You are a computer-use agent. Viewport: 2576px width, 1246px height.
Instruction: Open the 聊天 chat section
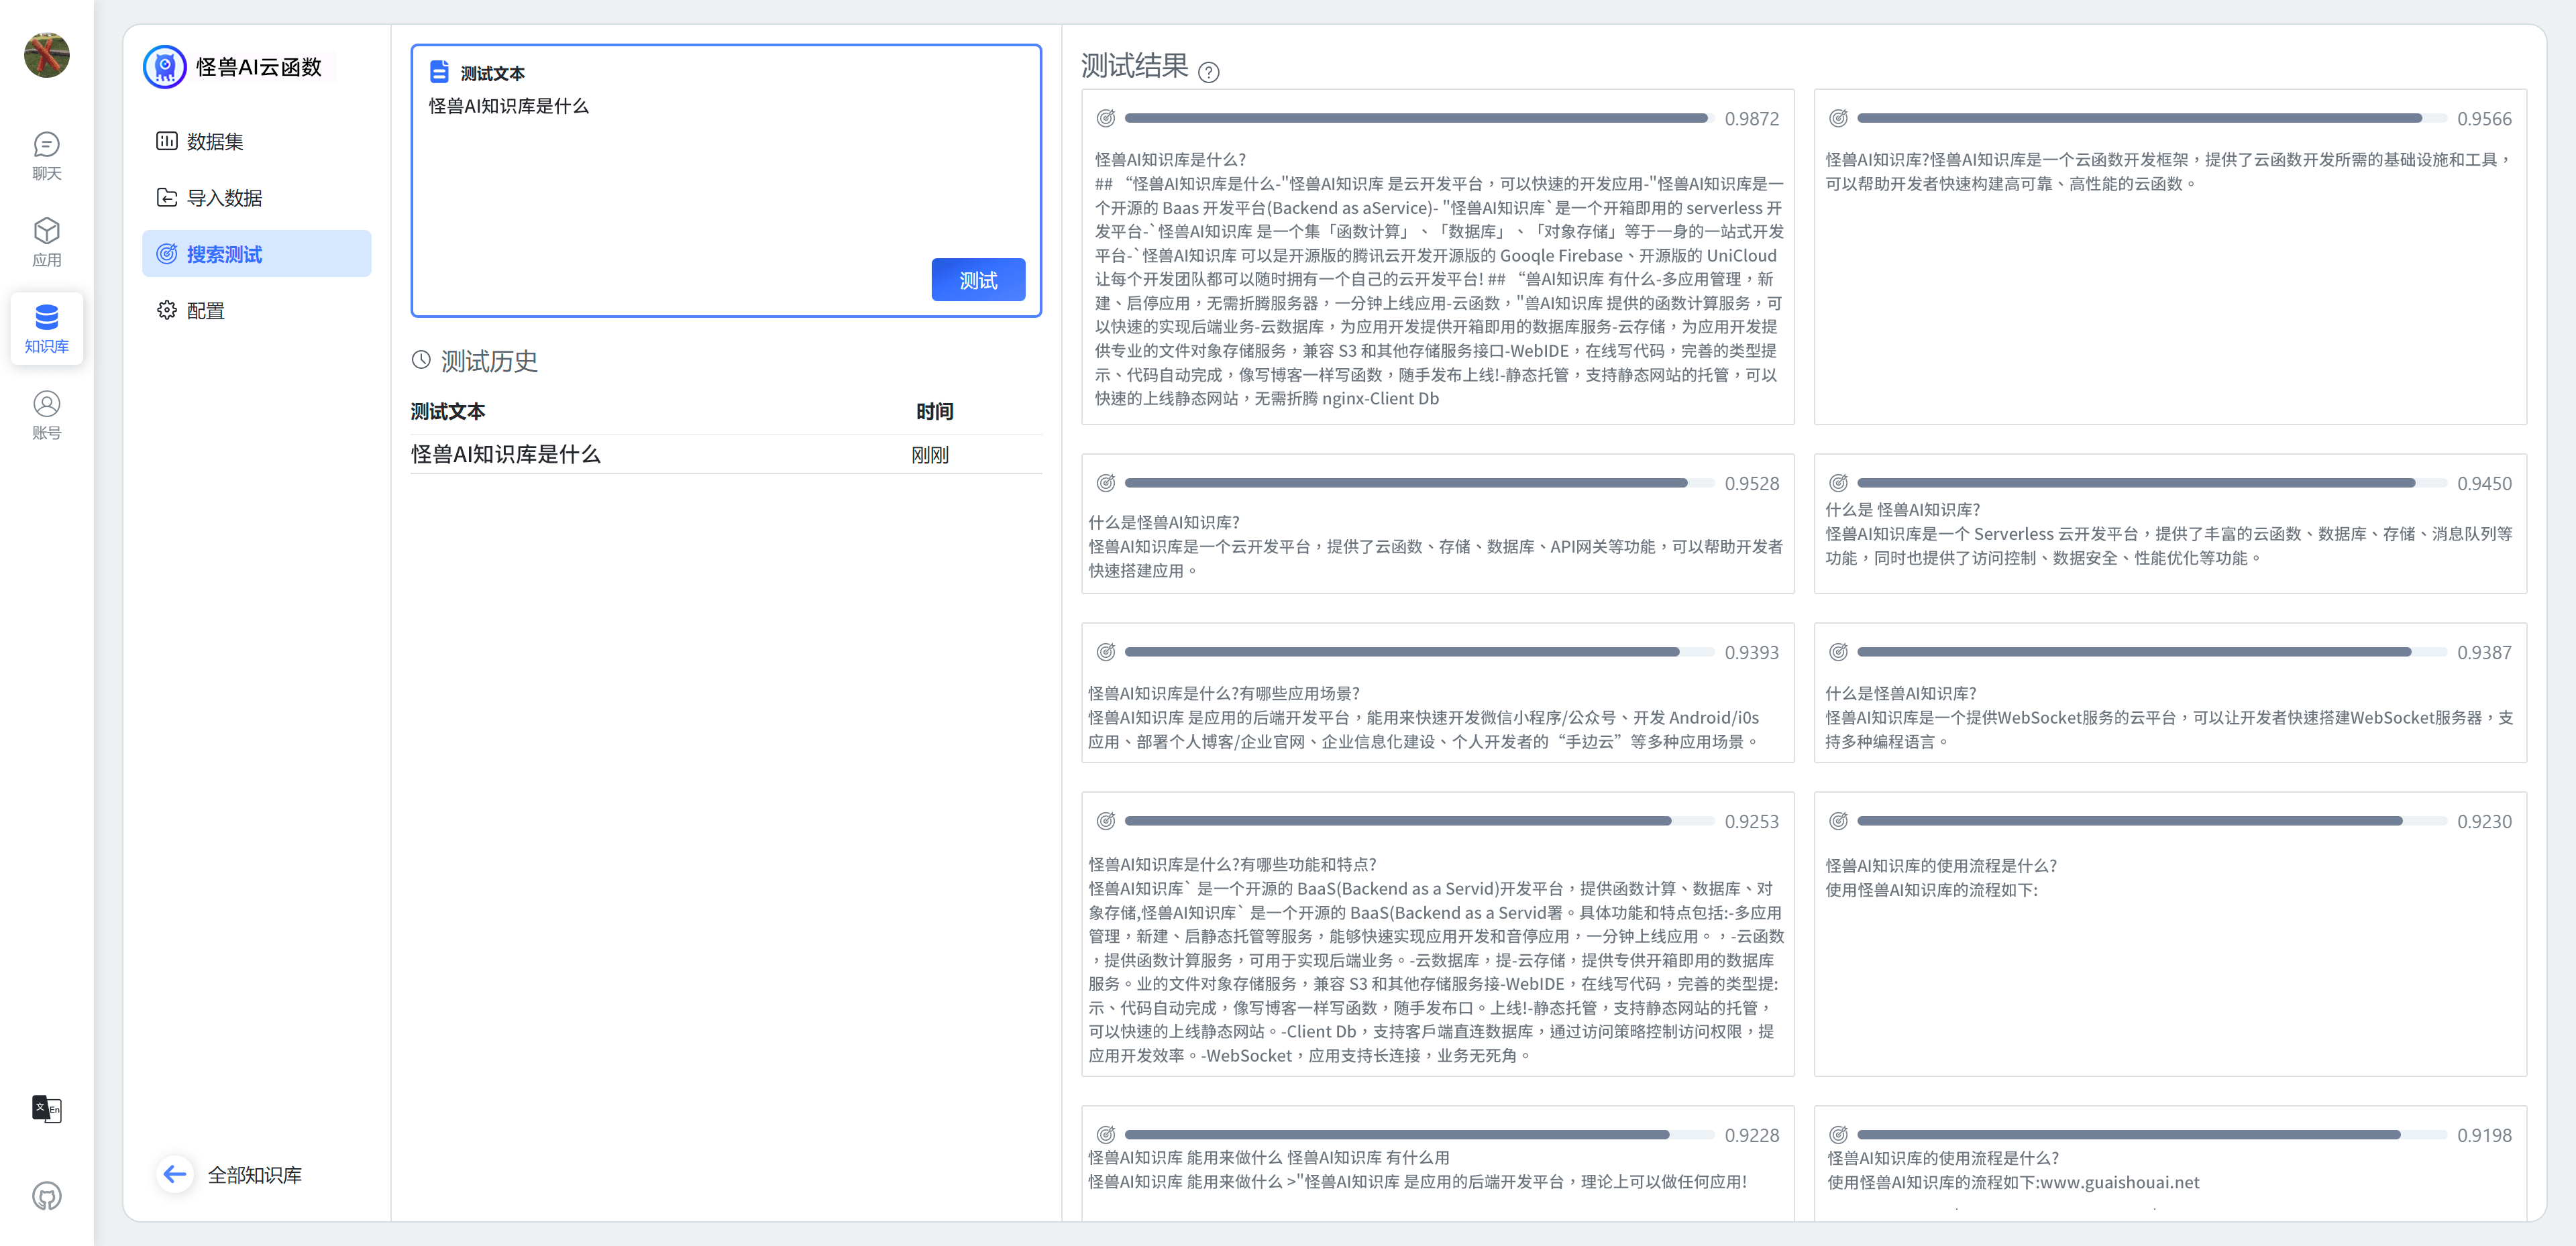point(46,157)
